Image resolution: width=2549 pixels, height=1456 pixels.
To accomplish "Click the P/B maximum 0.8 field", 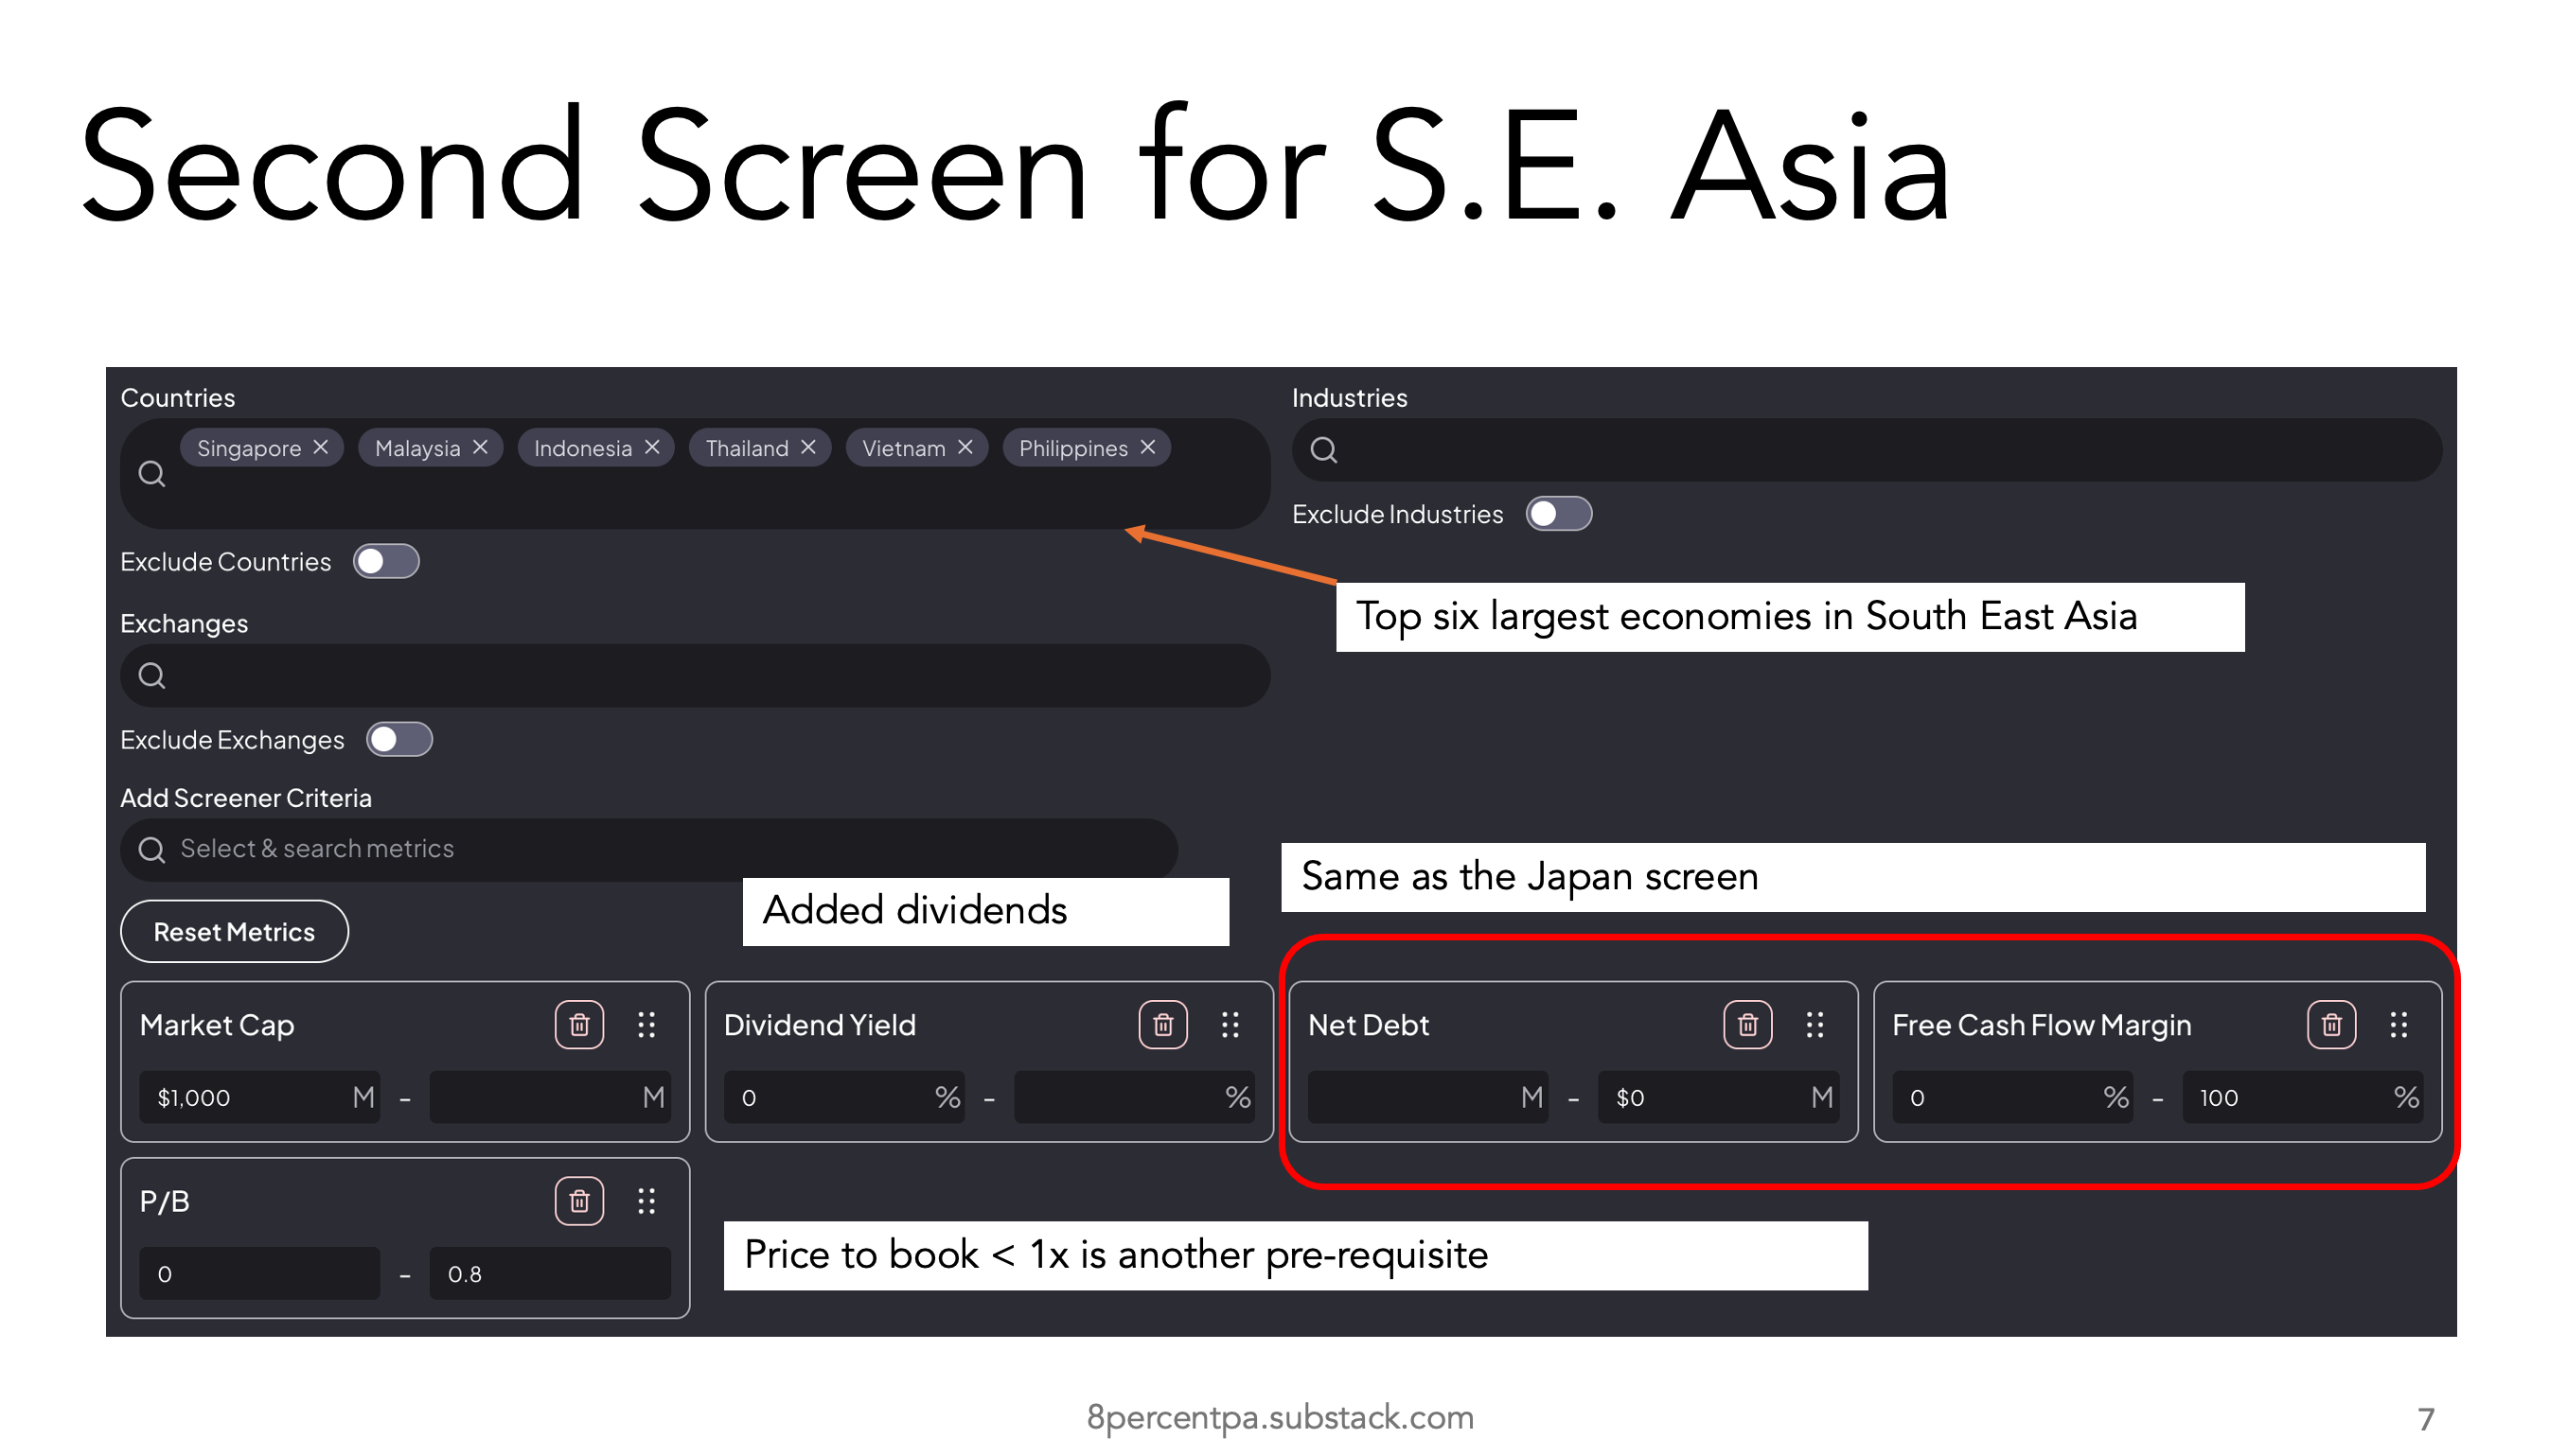I will point(548,1274).
